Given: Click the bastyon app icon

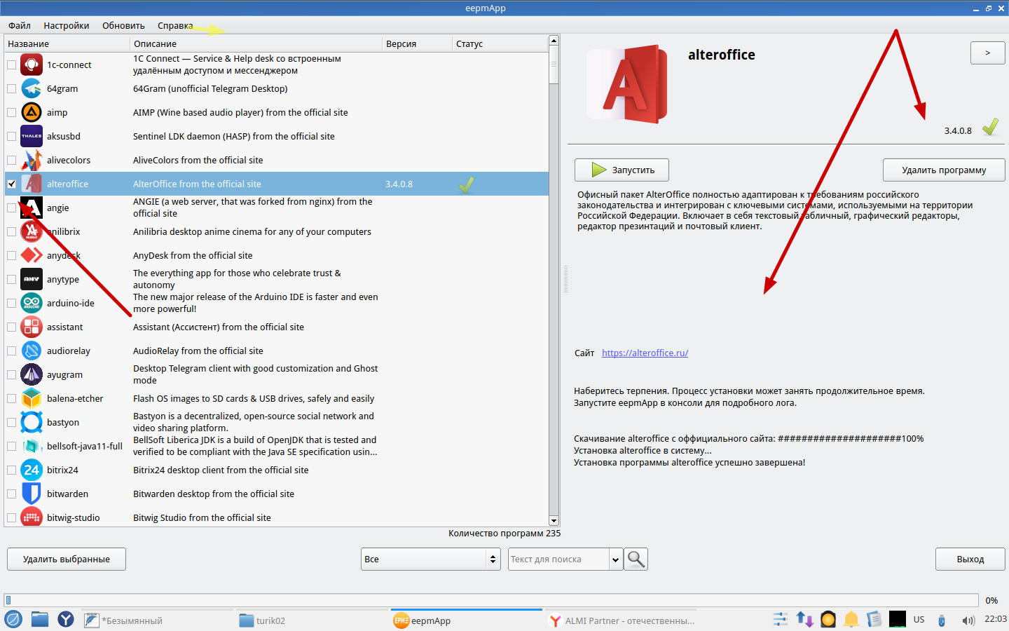Looking at the screenshot, I should click(x=32, y=422).
